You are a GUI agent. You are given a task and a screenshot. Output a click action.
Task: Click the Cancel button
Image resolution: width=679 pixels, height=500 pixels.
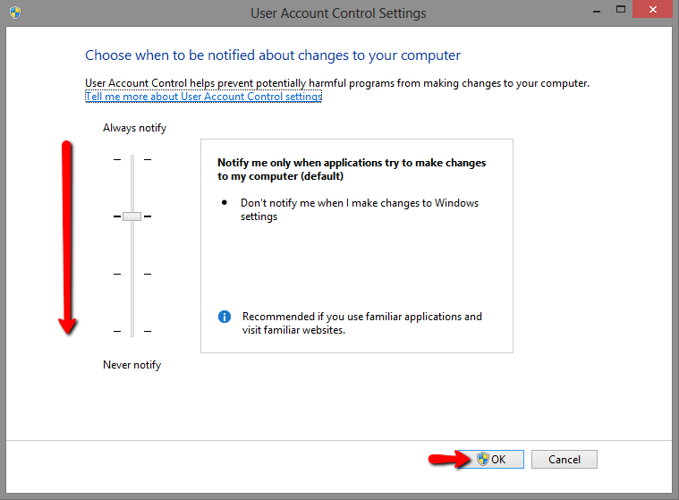[564, 460]
